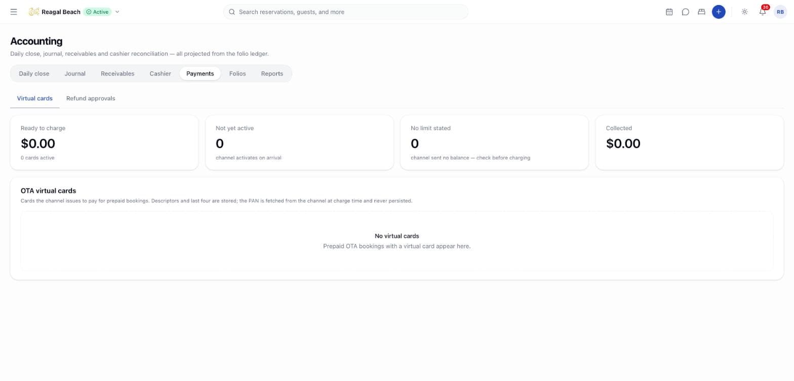794x381 pixels.
Task: Click the Reagal Beach property name
Action: pyautogui.click(x=61, y=12)
